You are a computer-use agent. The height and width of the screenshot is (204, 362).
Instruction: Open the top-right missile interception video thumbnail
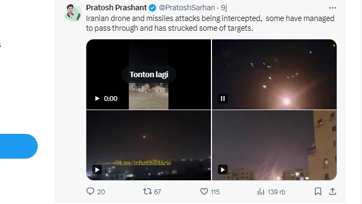274,74
